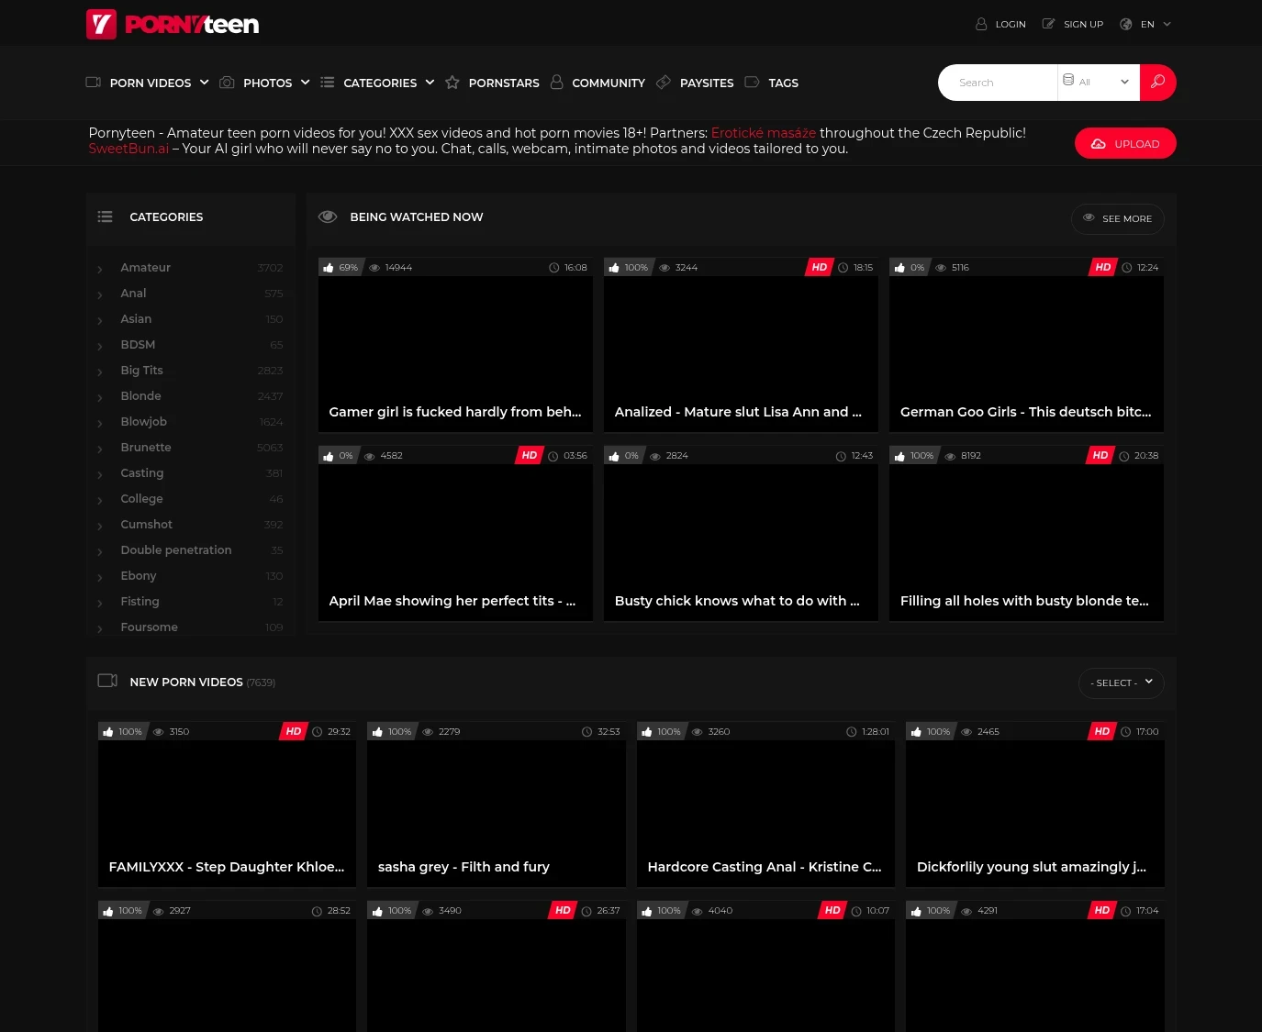
Task: Click the eye icon beside Being Watched Now
Action: 328,216
